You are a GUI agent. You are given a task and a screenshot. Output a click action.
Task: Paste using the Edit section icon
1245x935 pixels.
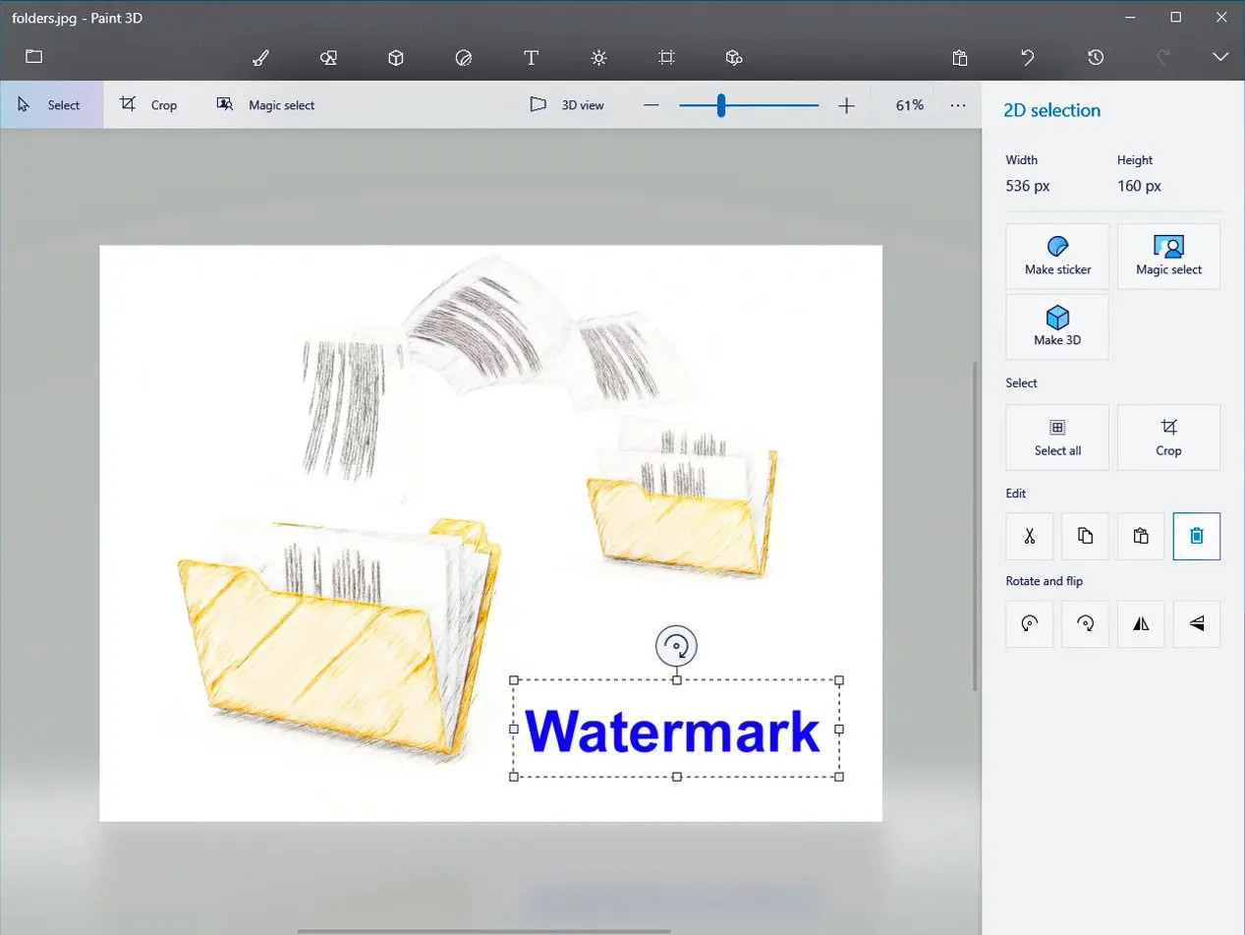coord(1141,536)
